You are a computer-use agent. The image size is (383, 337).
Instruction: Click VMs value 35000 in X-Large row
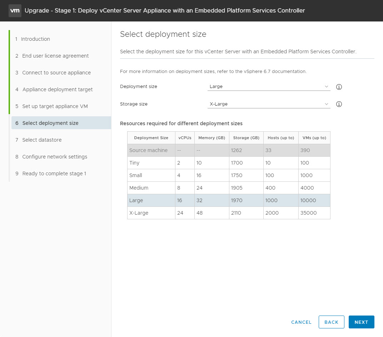[308, 213]
